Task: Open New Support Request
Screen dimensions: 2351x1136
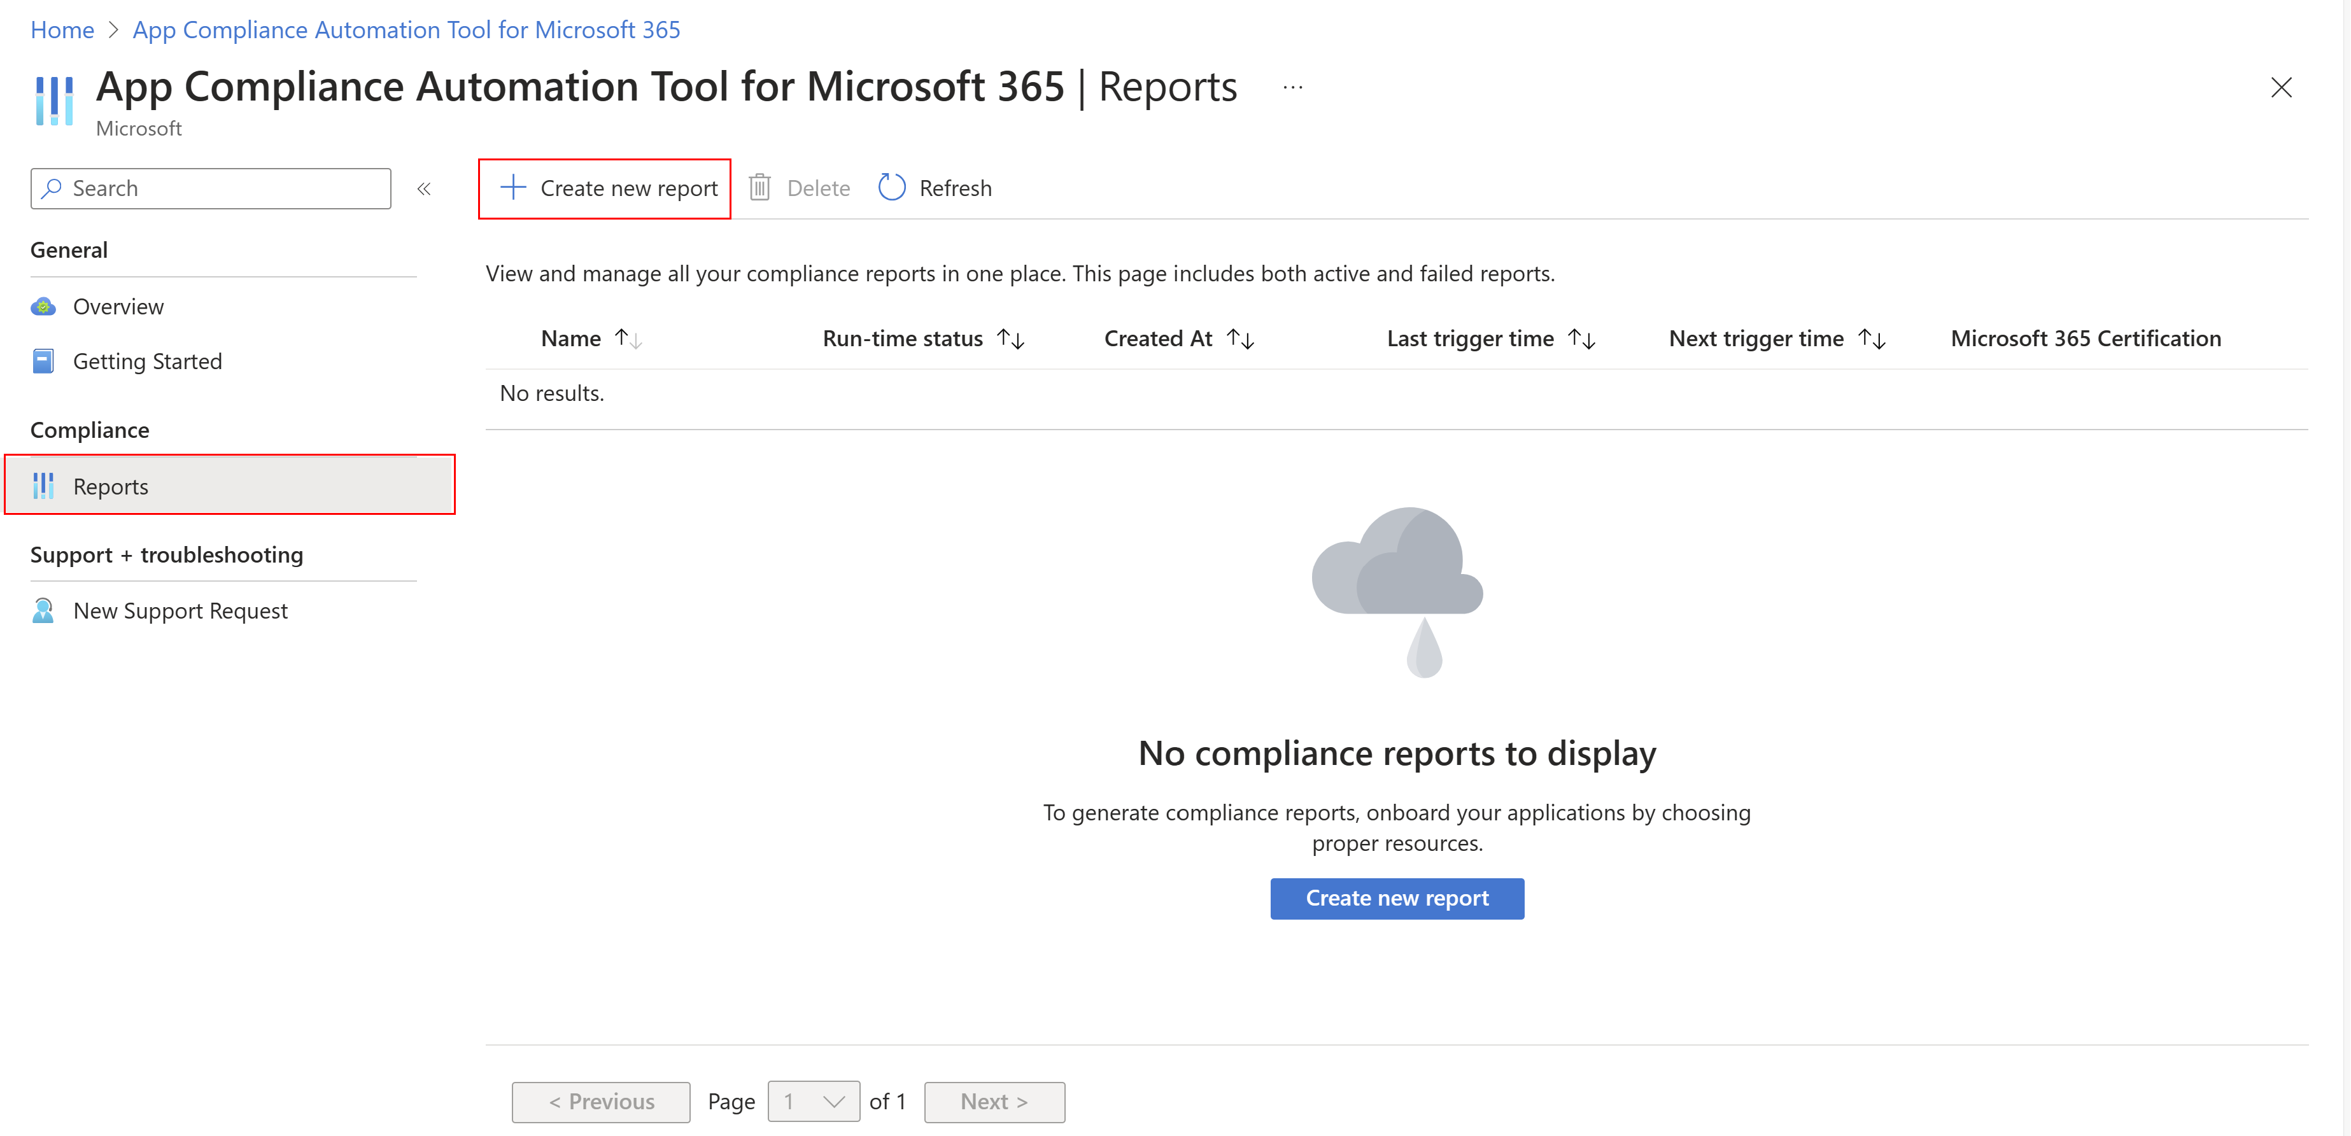Action: (180, 610)
